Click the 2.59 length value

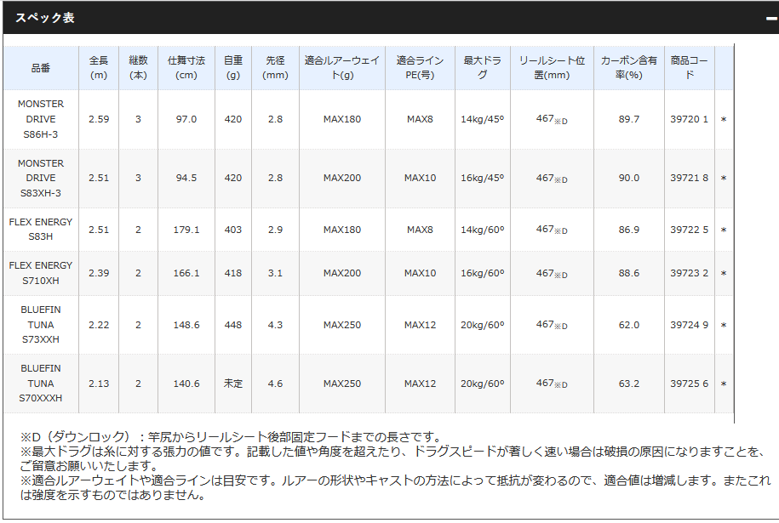tap(99, 119)
